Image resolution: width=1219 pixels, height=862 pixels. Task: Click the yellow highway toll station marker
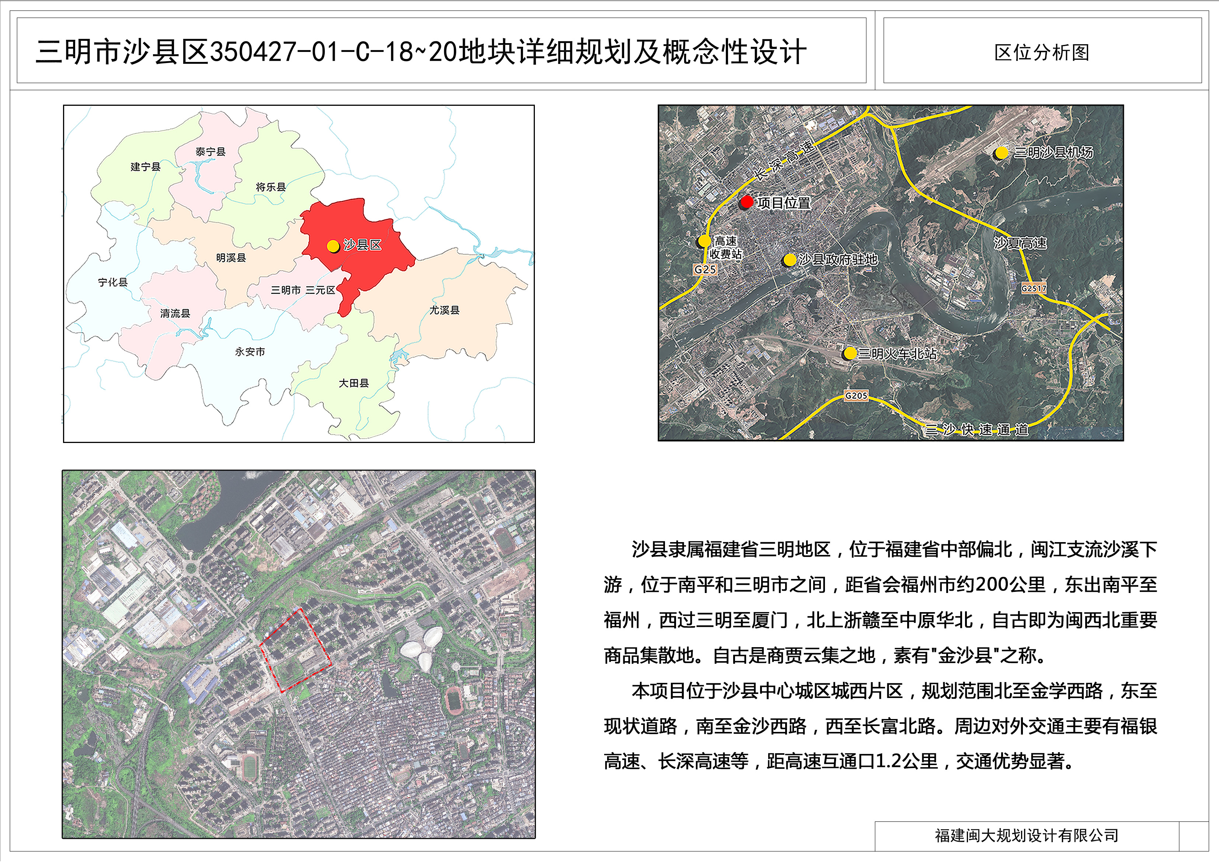coord(704,241)
